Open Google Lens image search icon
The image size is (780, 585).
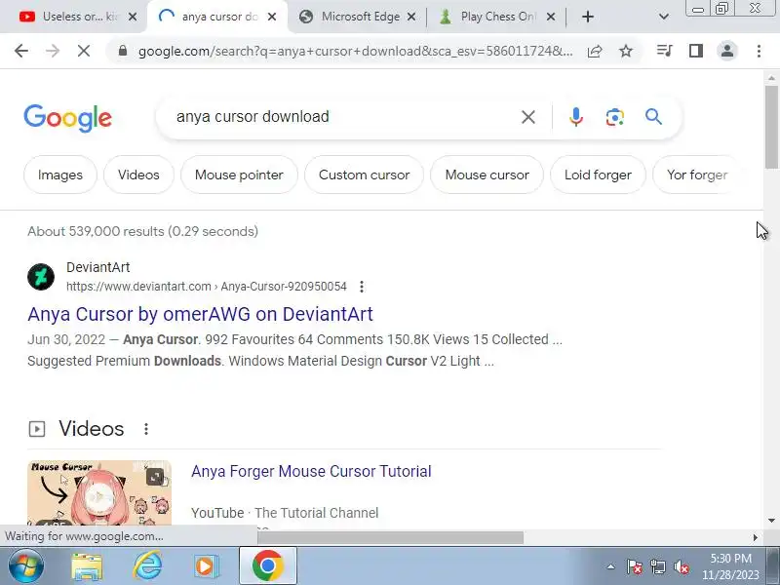click(615, 117)
